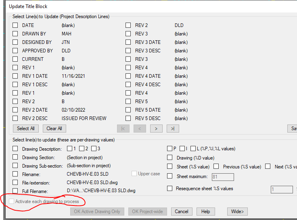Toggle the Upper case checkbox
This screenshot has height=220, width=297.
(x=134, y=174)
